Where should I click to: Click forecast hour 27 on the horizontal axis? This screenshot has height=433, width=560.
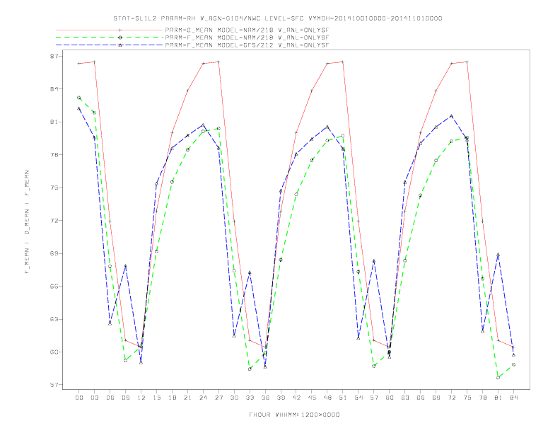point(218,398)
